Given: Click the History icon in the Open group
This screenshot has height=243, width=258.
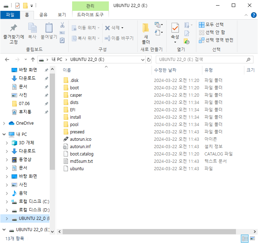Looking at the screenshot, I should point(187,41).
